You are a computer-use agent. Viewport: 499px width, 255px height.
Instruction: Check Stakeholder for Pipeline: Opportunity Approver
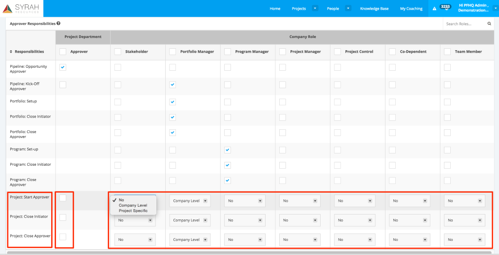click(x=118, y=67)
